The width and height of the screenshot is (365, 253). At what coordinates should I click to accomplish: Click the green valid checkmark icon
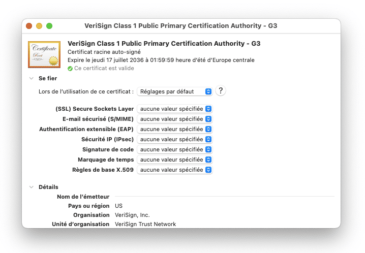point(70,68)
